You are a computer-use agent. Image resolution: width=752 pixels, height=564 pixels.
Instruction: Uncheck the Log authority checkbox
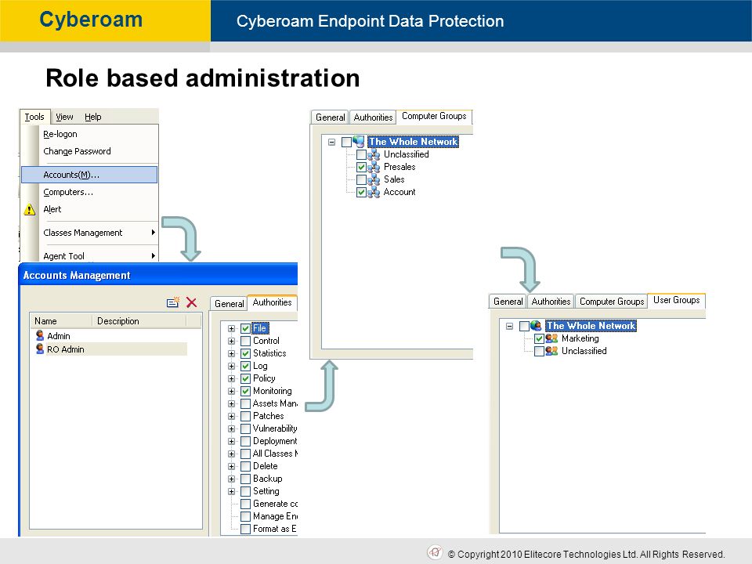point(245,366)
